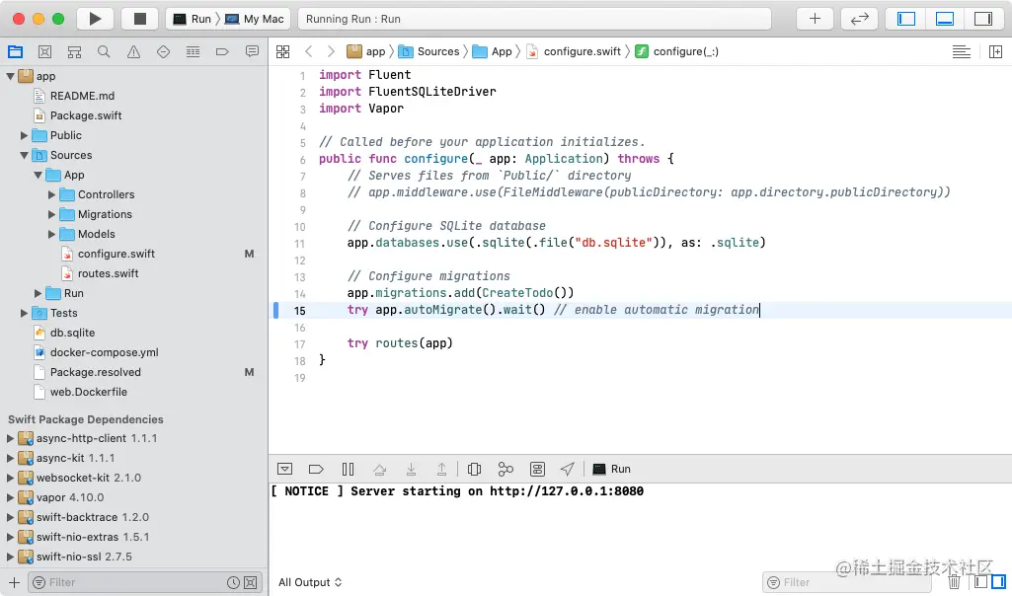Pause program execution
This screenshot has height=596, width=1012.
click(348, 469)
